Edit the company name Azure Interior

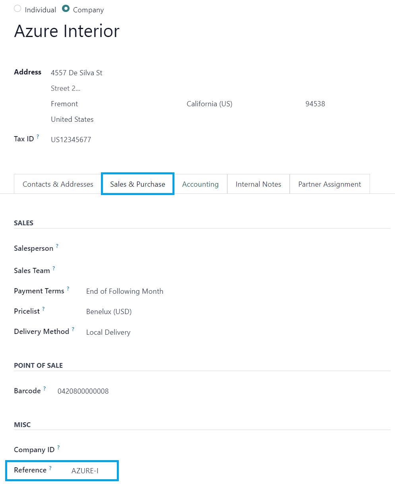click(x=67, y=31)
